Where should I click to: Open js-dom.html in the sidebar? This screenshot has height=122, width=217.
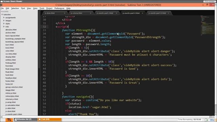point(11,111)
